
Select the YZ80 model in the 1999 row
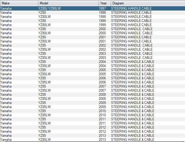(x=42, y=21)
